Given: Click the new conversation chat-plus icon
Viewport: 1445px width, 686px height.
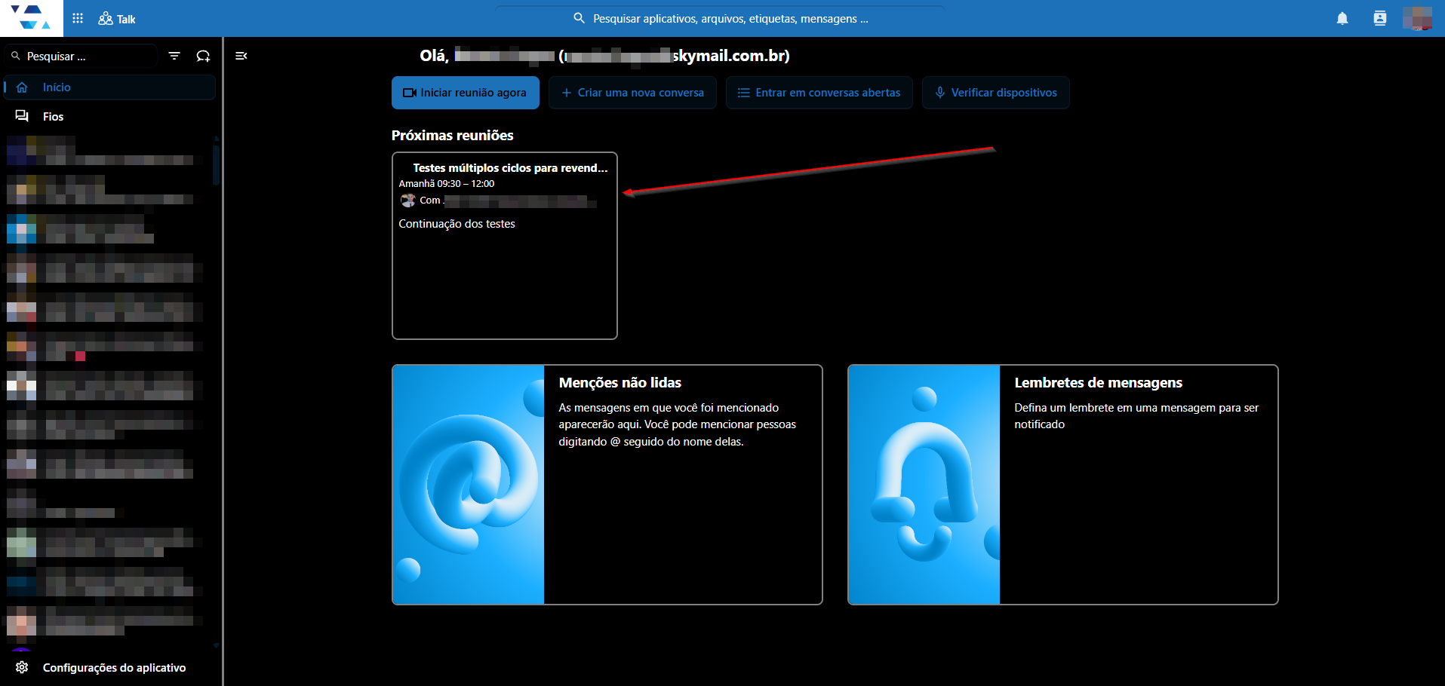Looking at the screenshot, I should point(203,56).
